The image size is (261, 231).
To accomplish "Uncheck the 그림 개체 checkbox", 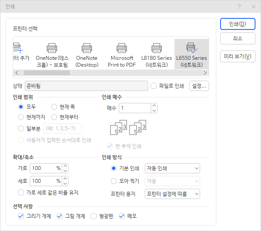I will tap(60, 216).
